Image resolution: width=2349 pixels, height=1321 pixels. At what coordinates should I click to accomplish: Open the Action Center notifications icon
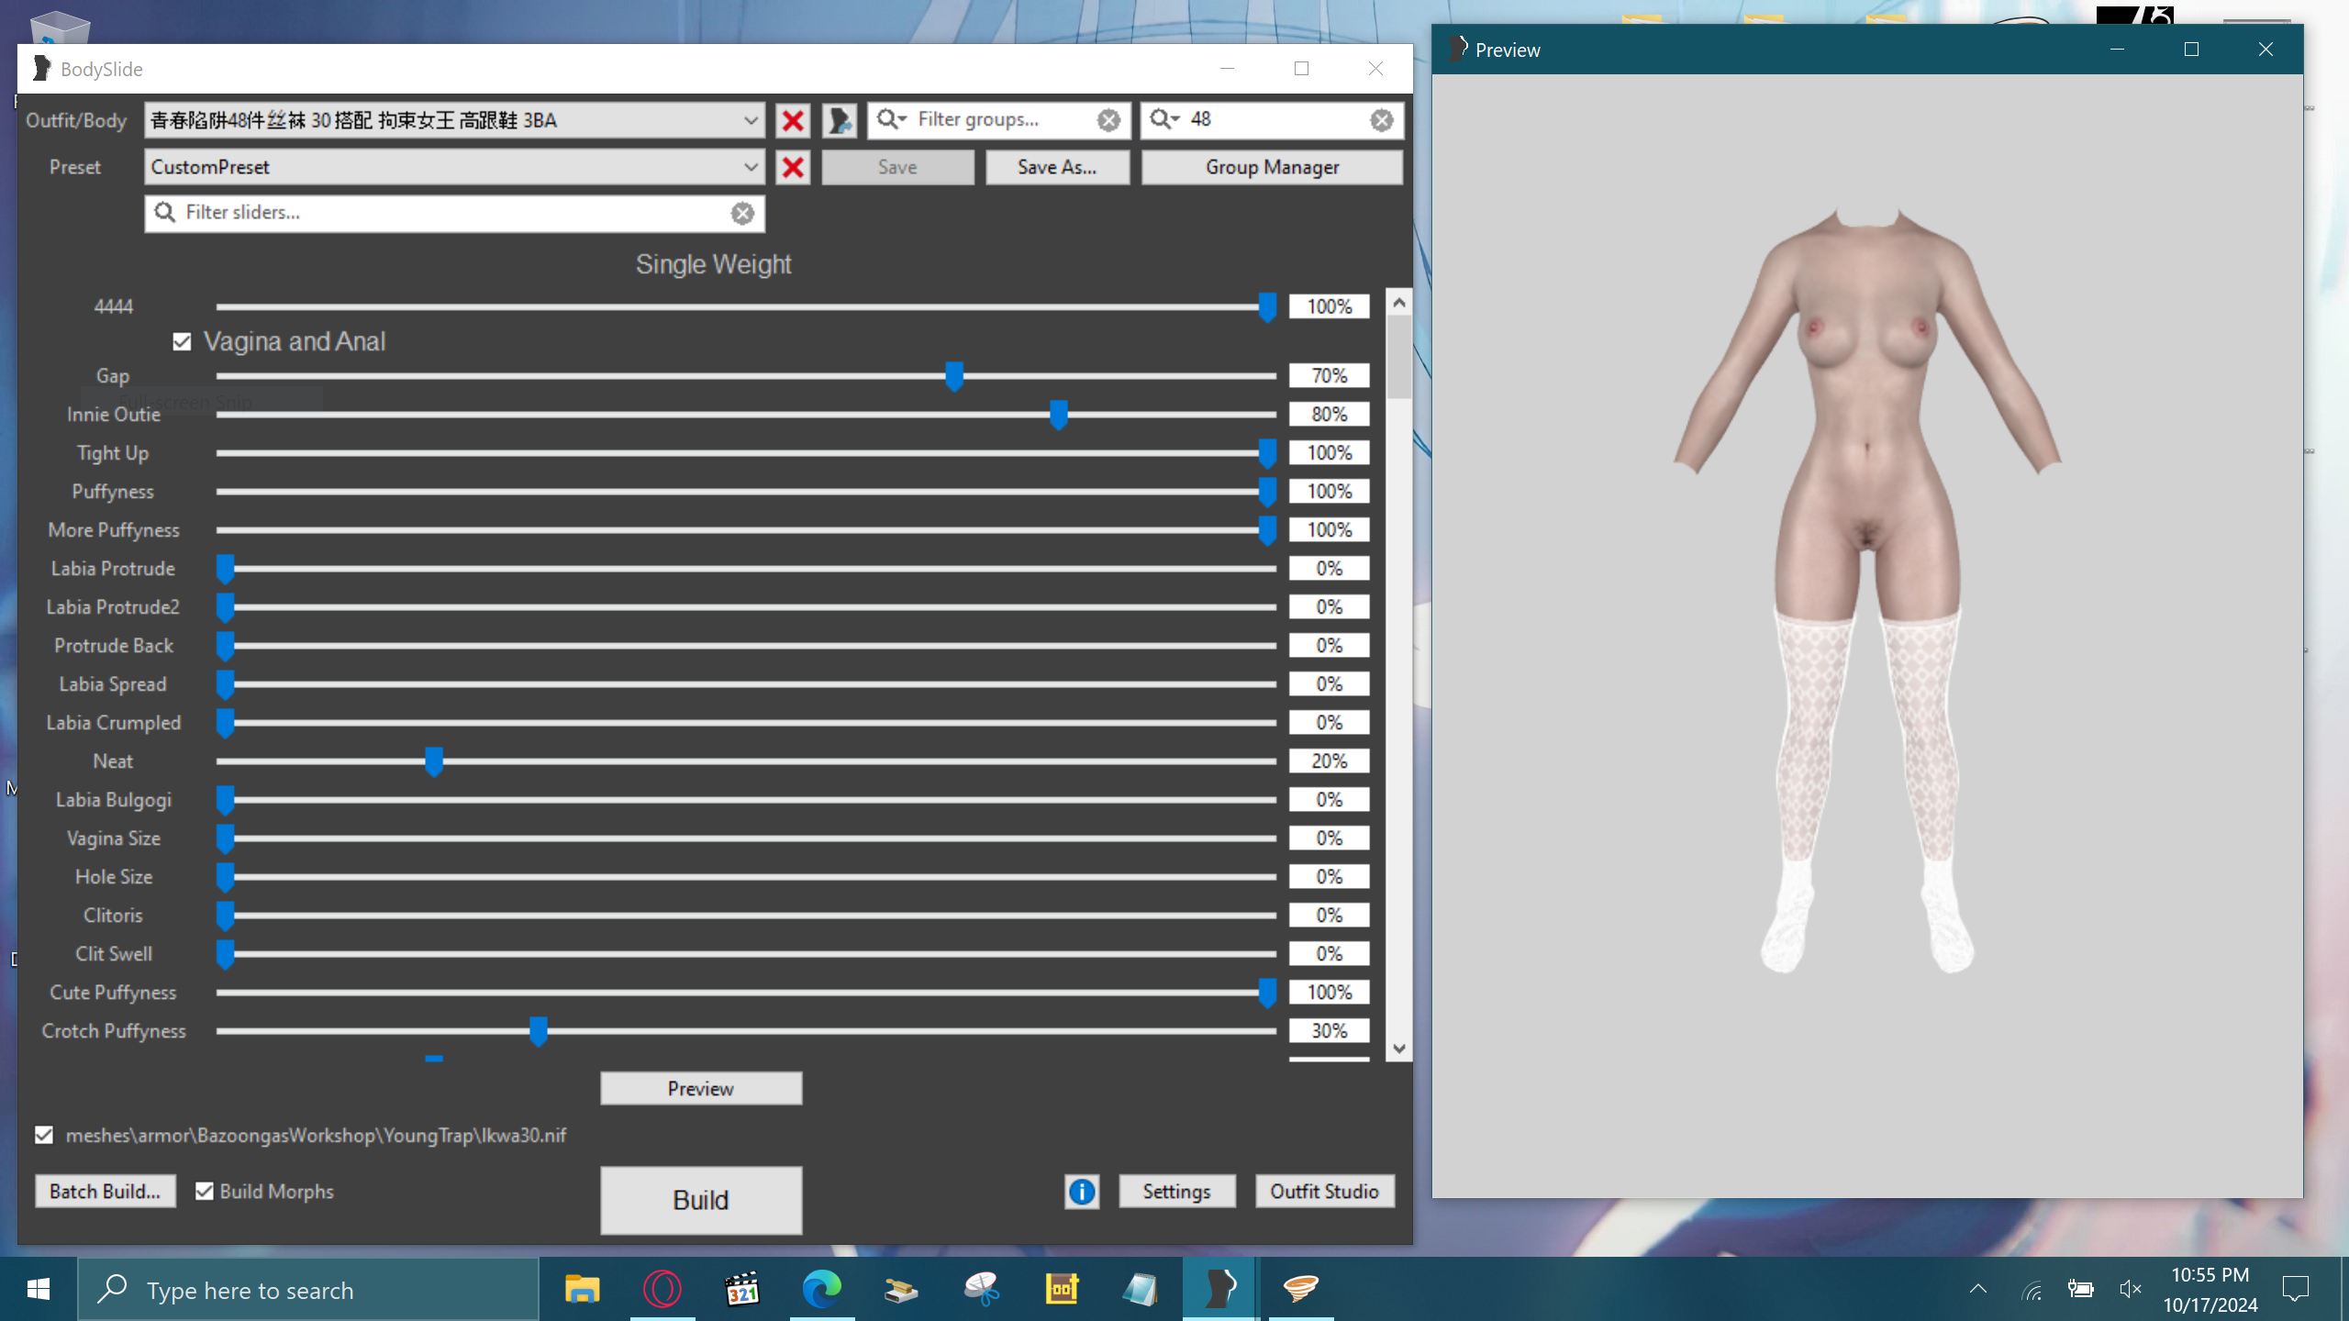click(x=2296, y=1289)
